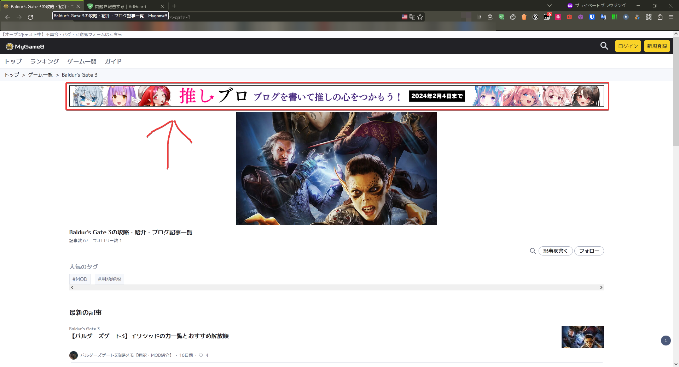The width and height of the screenshot is (679, 367).
Task: Open the Baldur's Gate 3 article thumbnail
Action: (582, 337)
